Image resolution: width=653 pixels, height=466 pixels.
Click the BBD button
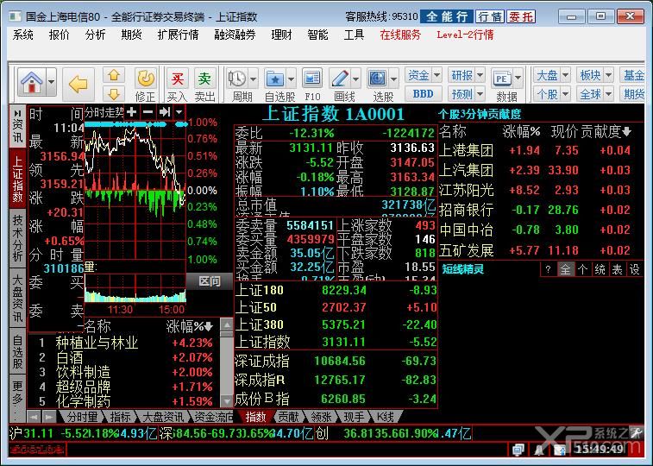pyautogui.click(x=424, y=94)
